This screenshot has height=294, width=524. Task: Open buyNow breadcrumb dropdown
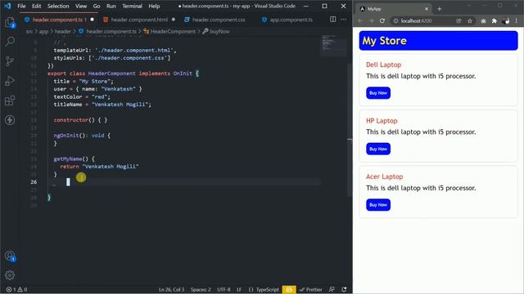216,31
